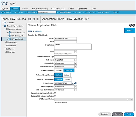Expand the Quick Start tree node
The height and width of the screenshot is (117, 136).
tap(3, 23)
